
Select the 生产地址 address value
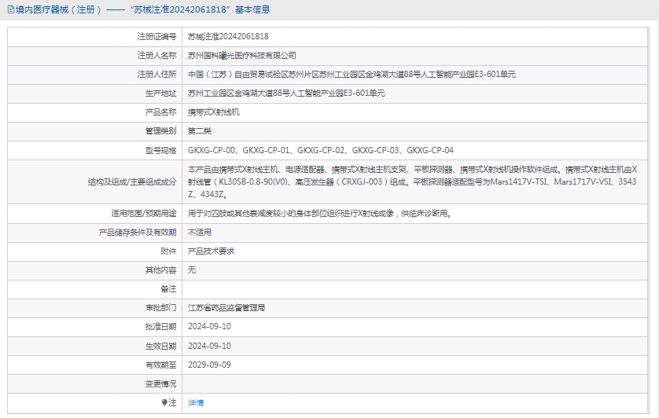tap(286, 93)
